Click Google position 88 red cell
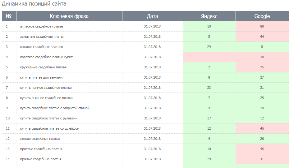The height and width of the screenshot is (168, 289). point(262,26)
